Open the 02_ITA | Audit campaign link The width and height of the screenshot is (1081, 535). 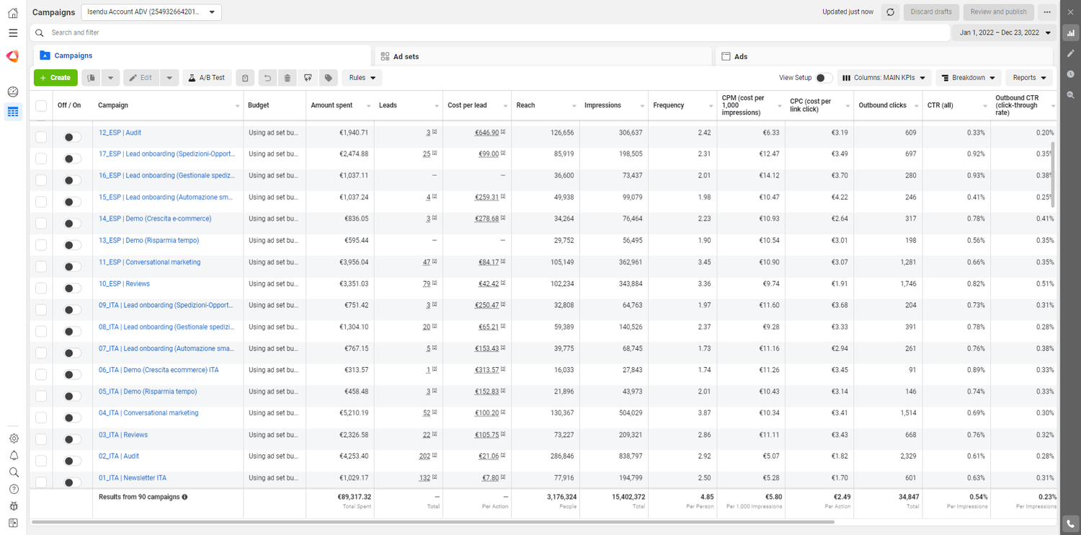click(119, 456)
